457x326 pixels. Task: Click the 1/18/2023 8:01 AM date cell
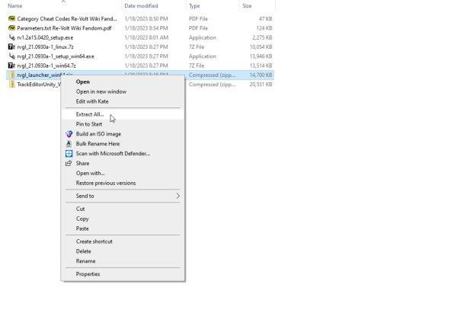[x=146, y=37]
